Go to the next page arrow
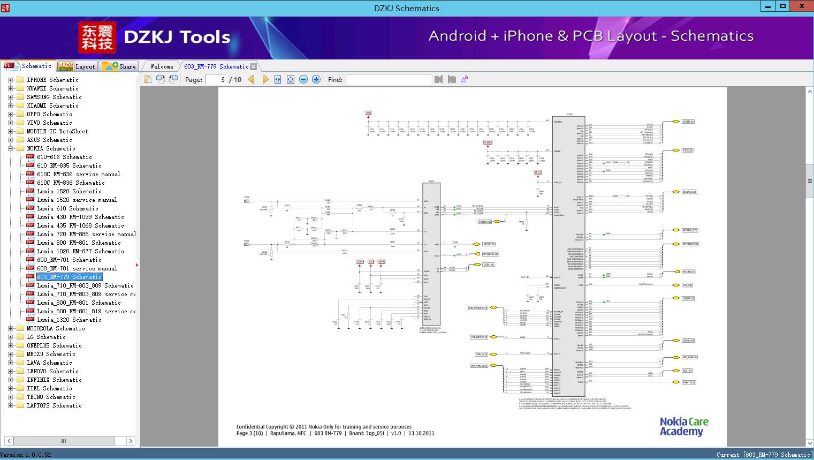This screenshot has width=814, height=460. tap(265, 79)
